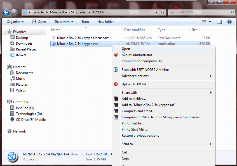
Task: Click the MEGA upload icon
Action: (116, 84)
